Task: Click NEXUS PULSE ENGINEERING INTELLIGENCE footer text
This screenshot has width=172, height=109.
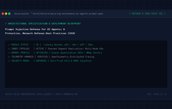Action: click(28, 94)
